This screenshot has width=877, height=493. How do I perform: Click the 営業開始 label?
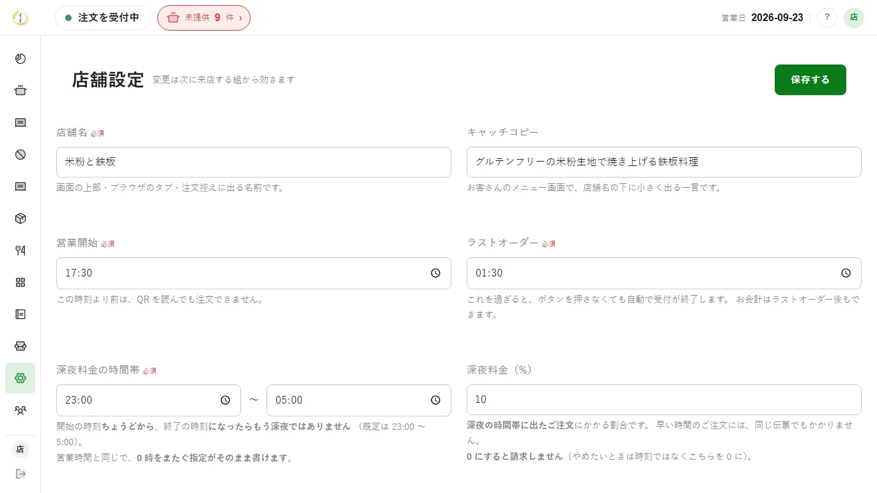point(77,243)
